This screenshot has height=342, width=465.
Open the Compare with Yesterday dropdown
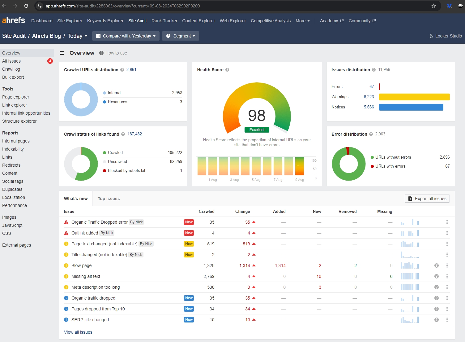click(x=126, y=36)
